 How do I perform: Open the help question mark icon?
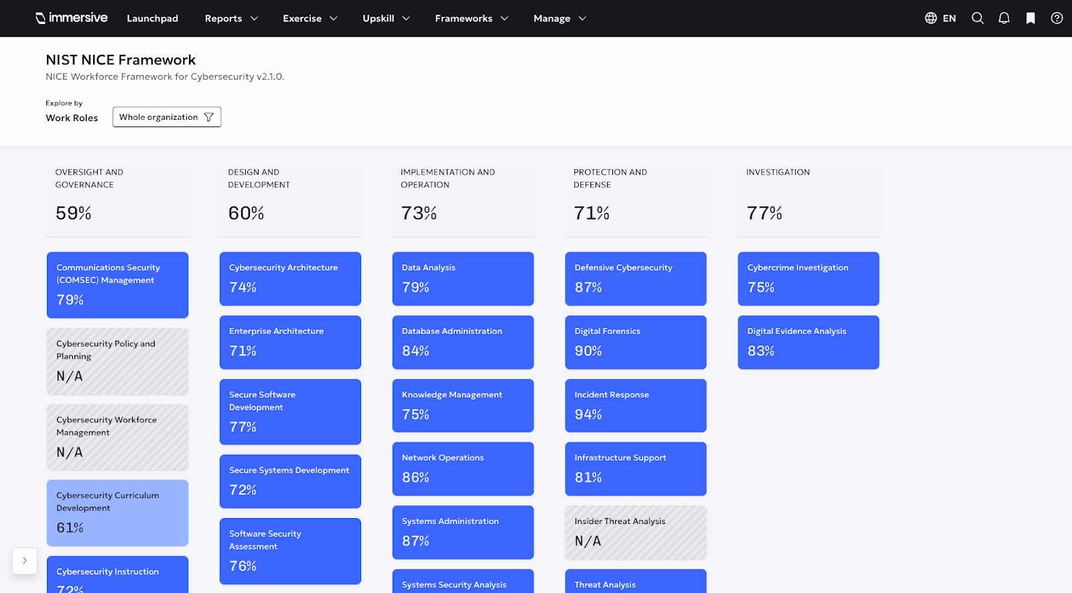click(1057, 18)
